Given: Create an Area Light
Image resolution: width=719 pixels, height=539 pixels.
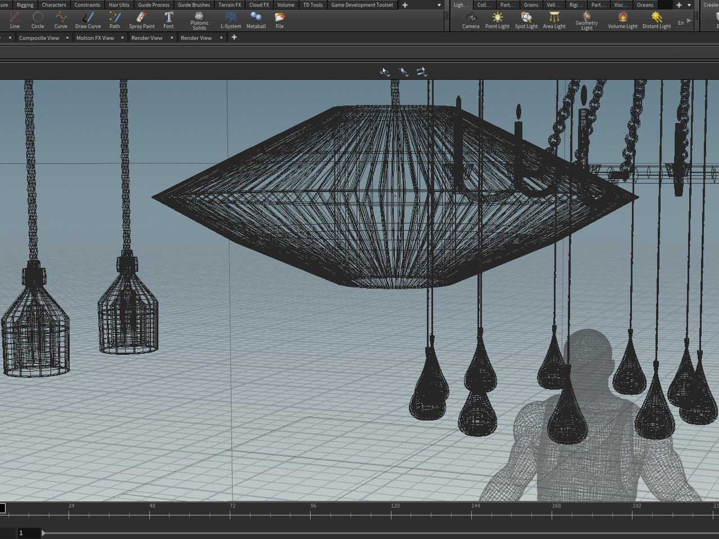Looking at the screenshot, I should 554,21.
